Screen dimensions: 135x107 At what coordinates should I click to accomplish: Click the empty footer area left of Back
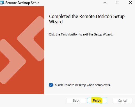point(33,101)
